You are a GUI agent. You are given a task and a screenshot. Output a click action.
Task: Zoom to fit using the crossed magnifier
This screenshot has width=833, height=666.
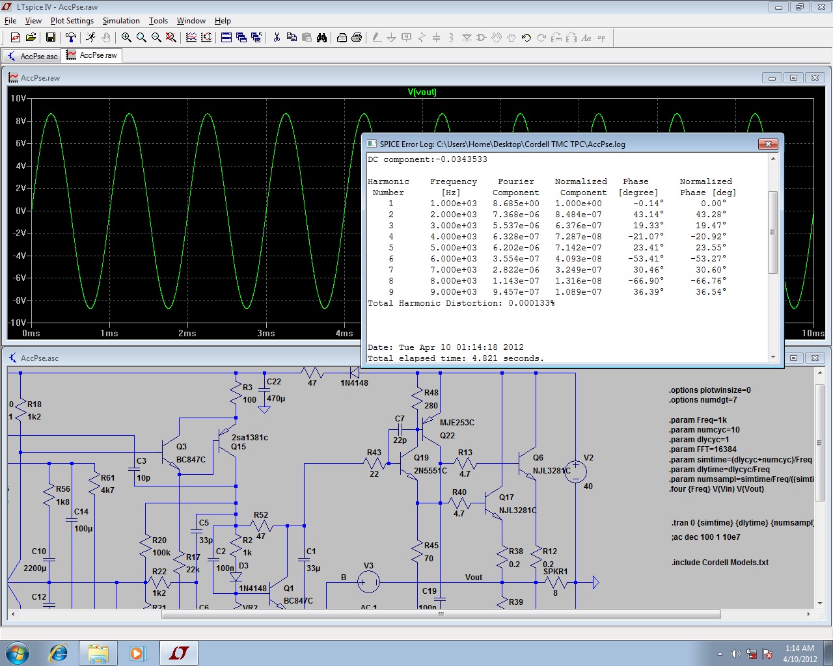[171, 38]
